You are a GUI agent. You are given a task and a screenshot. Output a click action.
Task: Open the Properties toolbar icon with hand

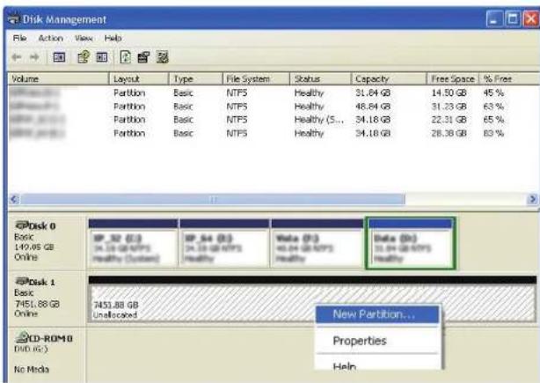click(x=84, y=57)
